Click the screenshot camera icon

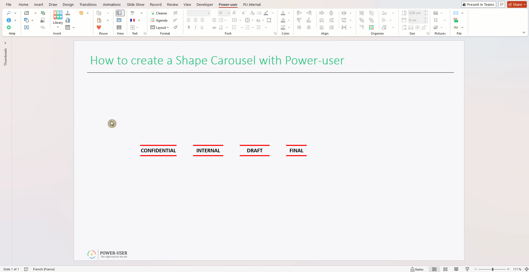click(43, 20)
